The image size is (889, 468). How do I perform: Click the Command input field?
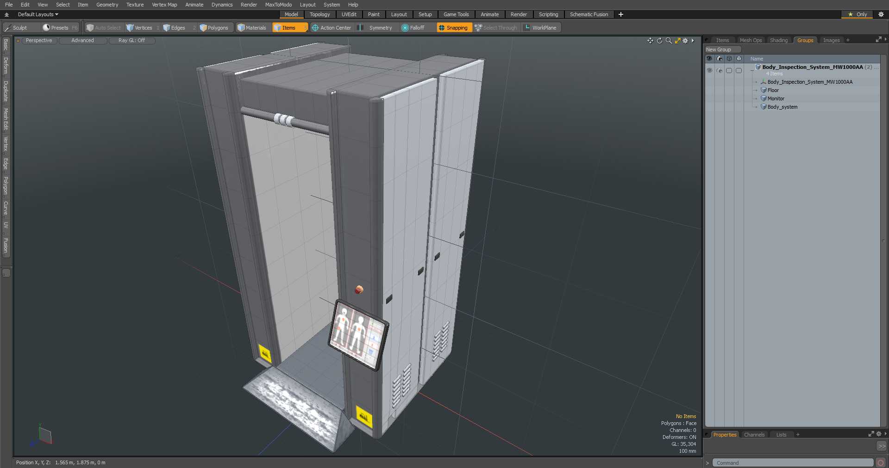[792, 462]
